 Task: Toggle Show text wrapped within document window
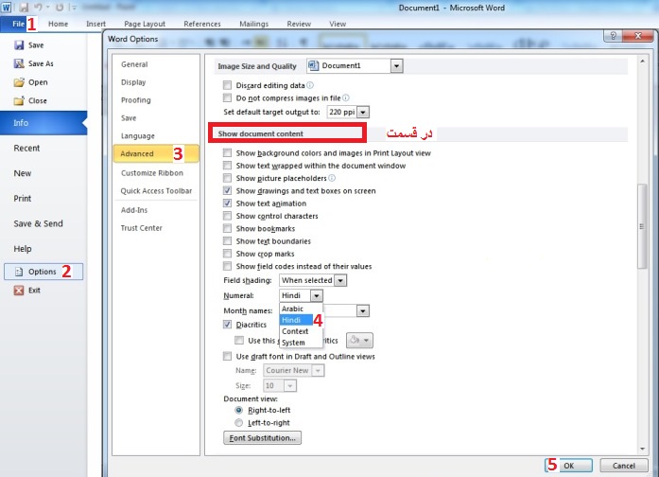point(227,166)
